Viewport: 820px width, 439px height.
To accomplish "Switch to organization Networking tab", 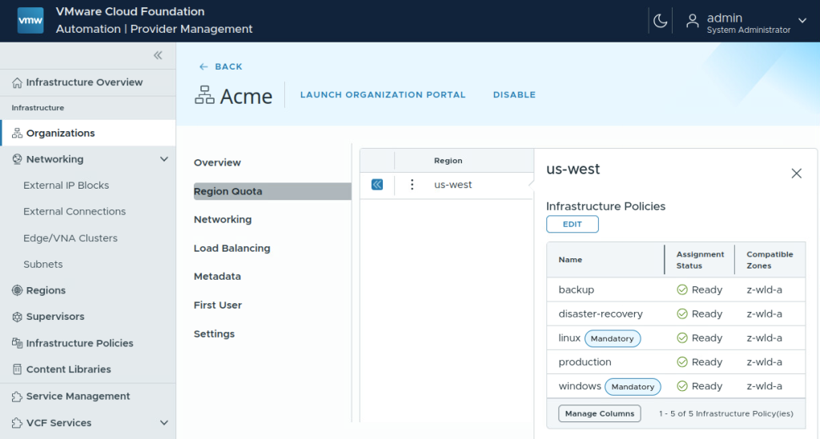I will (223, 219).
